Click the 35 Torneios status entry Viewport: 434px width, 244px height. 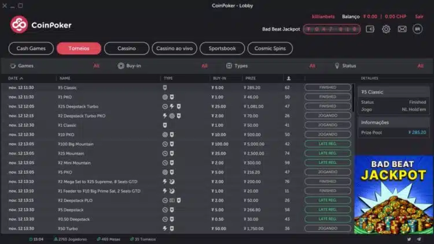143,239
